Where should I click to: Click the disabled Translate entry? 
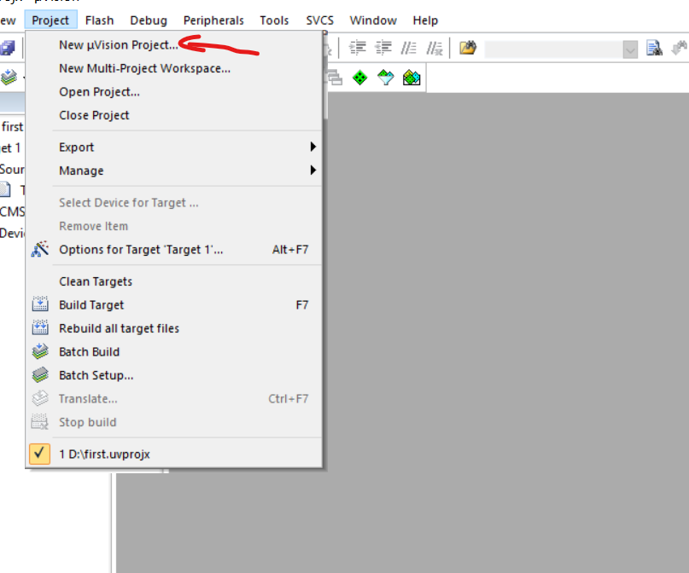(173, 399)
